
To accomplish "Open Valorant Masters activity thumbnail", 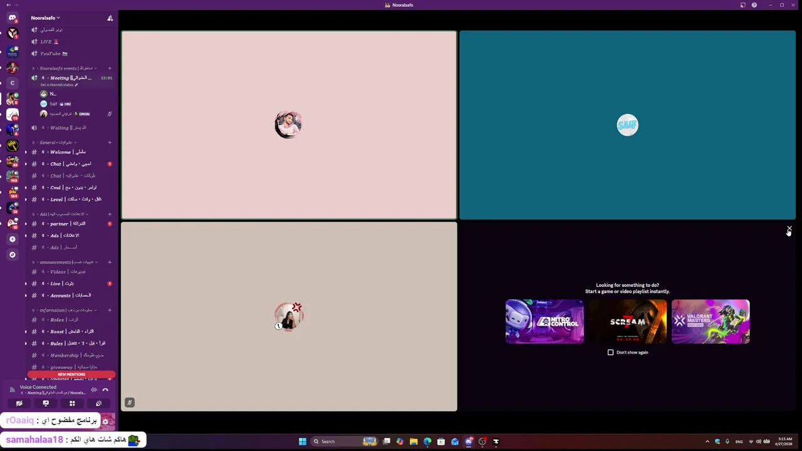I will (711, 321).
